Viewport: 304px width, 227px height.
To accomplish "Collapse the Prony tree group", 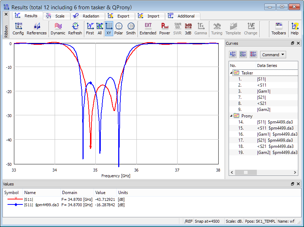I will pos(231,116).
